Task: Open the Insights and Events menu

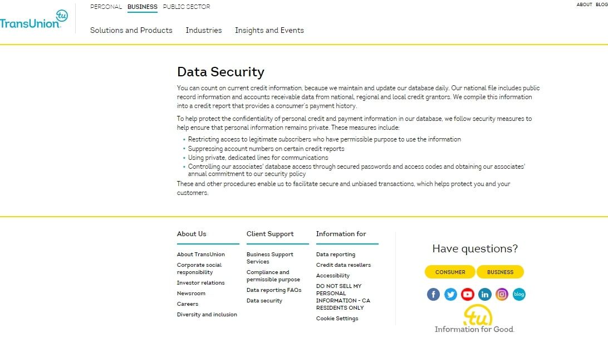Action: click(x=269, y=31)
